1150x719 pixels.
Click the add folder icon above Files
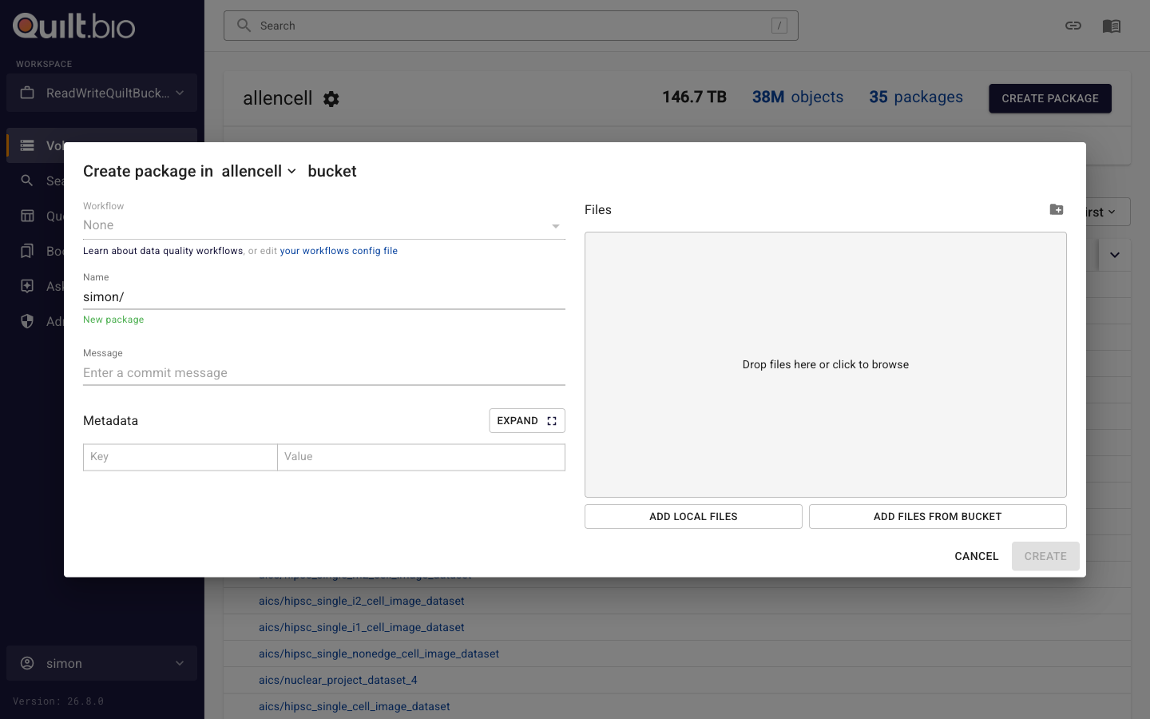tap(1057, 209)
